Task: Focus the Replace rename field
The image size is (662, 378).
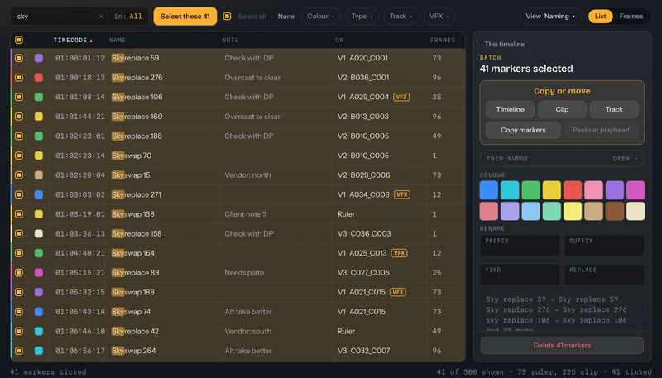Action: 604,275
